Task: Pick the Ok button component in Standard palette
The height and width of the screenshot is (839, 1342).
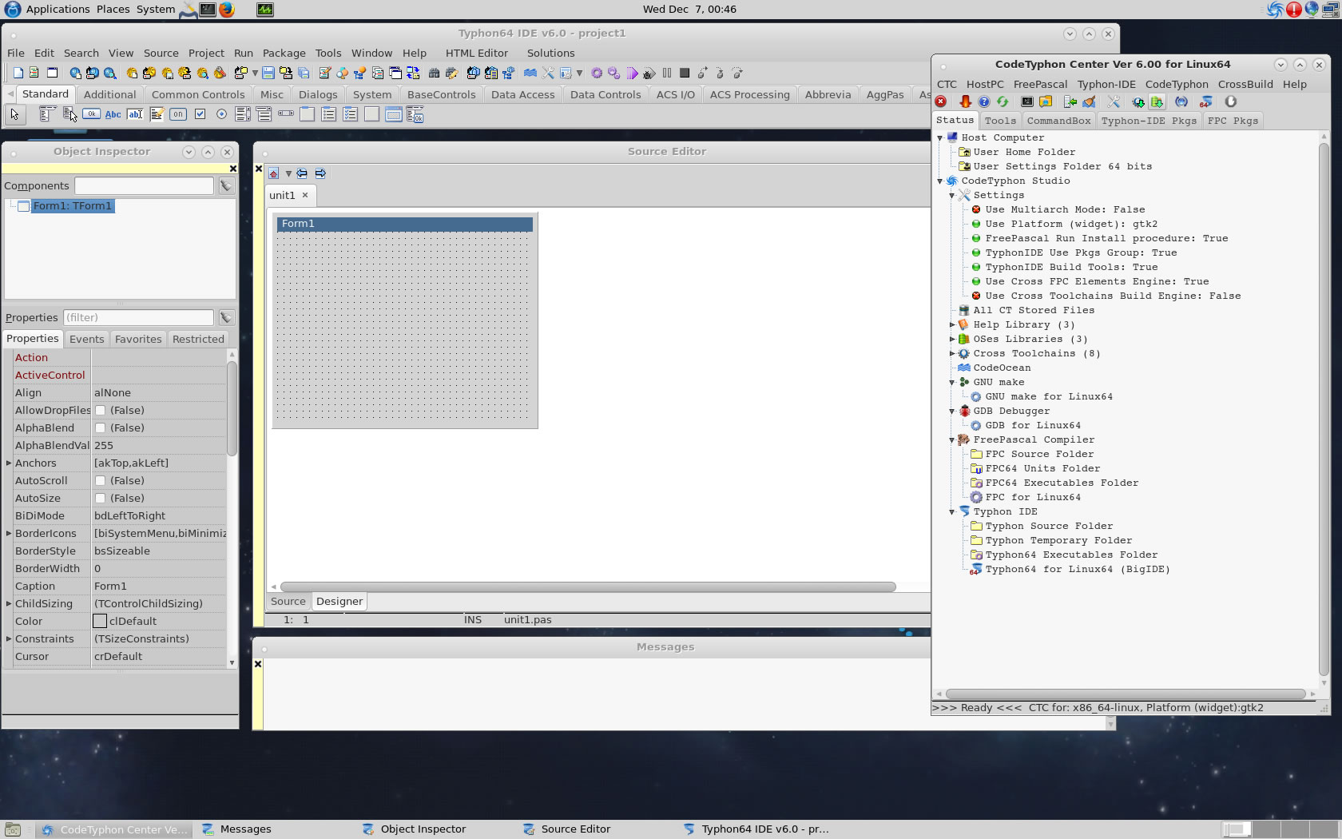Action: pos(92,114)
